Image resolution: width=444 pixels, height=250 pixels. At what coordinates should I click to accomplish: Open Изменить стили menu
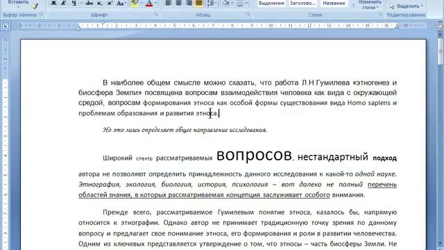click(370, 5)
